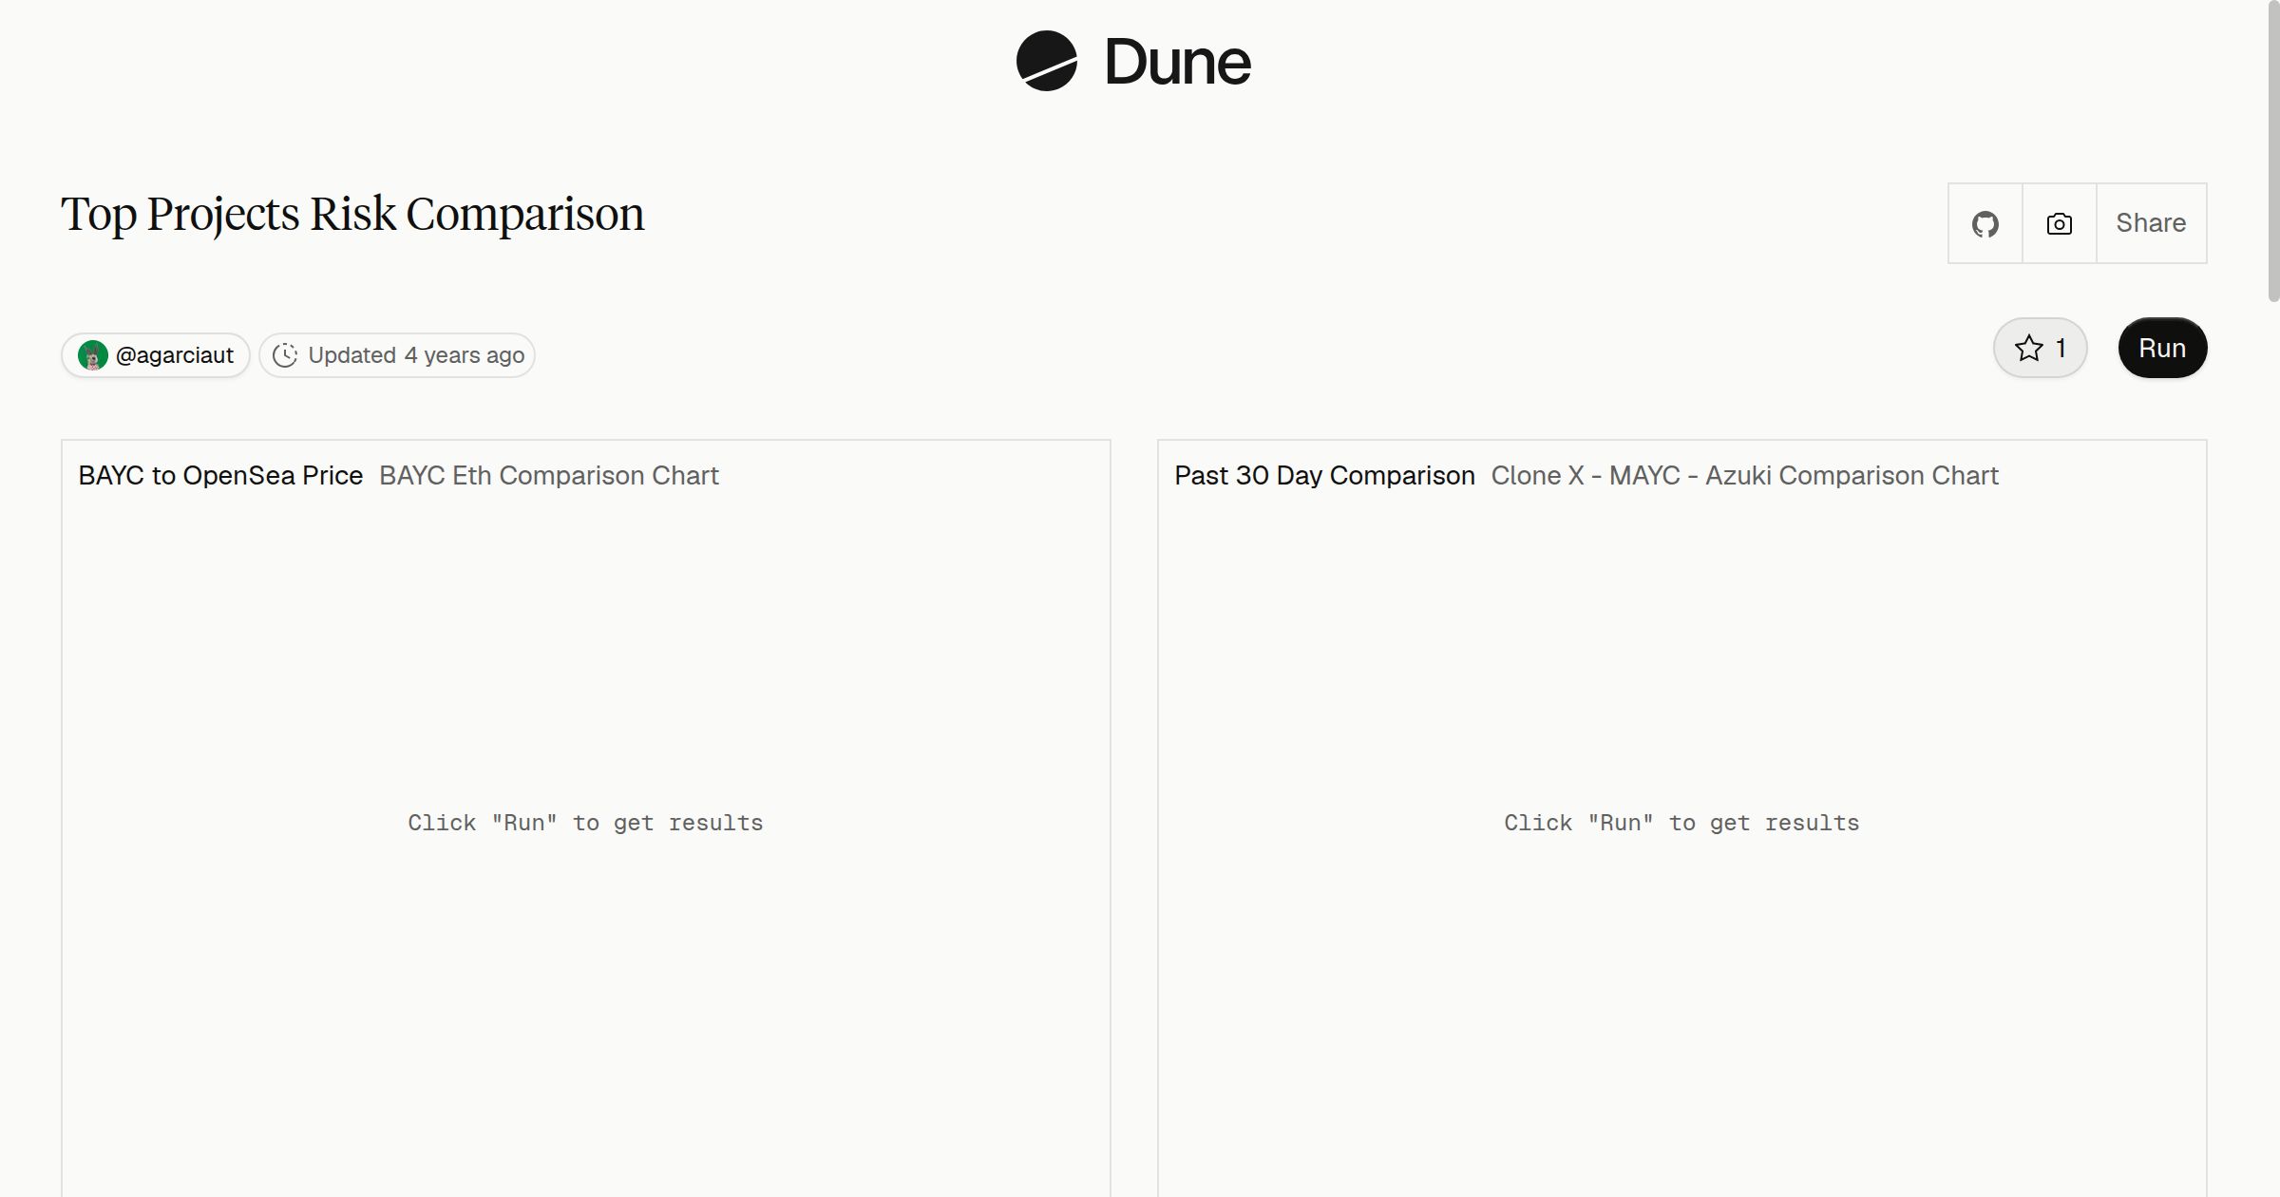This screenshot has height=1197, width=2280.
Task: Click the vertical page scrollbar
Action: click(x=2272, y=152)
